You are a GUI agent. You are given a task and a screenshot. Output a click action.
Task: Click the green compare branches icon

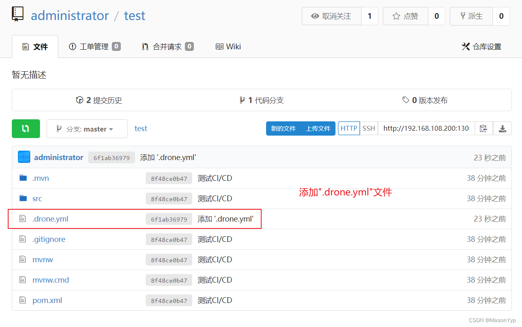[x=26, y=128]
